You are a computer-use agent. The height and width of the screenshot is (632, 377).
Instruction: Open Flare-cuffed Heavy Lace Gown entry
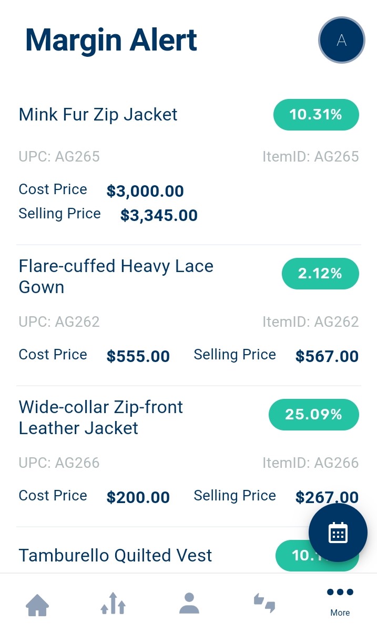click(x=116, y=276)
